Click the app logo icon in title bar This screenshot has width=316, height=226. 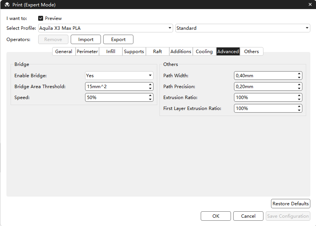[7, 5]
